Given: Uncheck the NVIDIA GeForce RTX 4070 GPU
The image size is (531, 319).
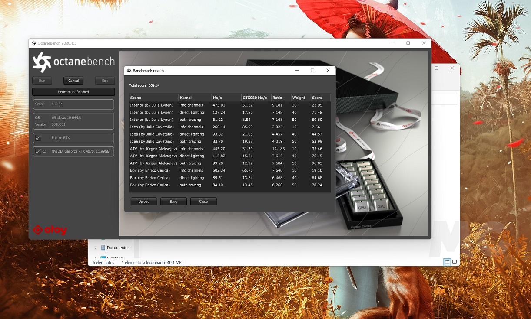Looking at the screenshot, I should coord(38,152).
